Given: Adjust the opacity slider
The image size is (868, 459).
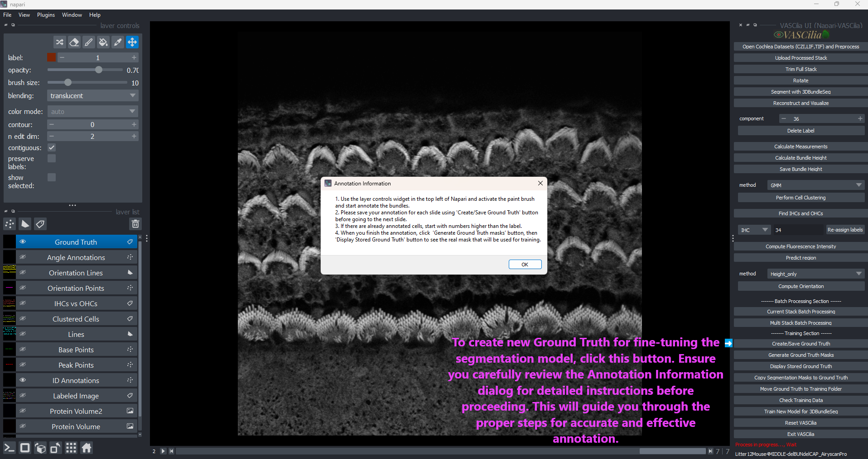Looking at the screenshot, I should (85, 70).
